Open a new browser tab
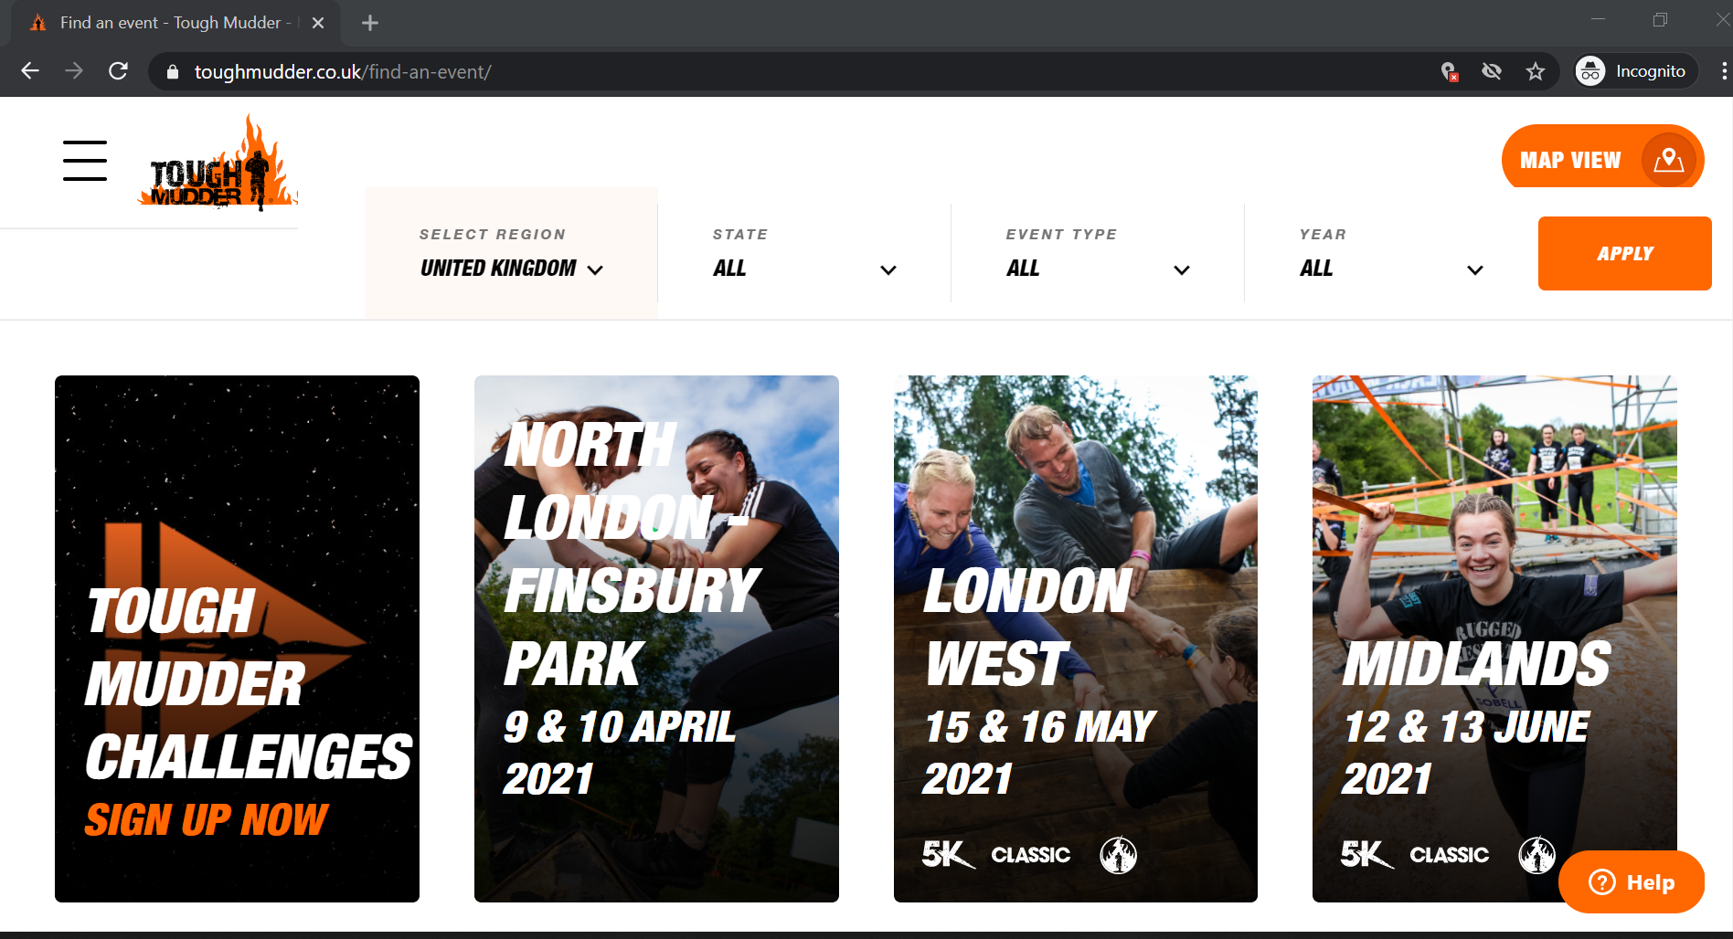 coord(369,23)
